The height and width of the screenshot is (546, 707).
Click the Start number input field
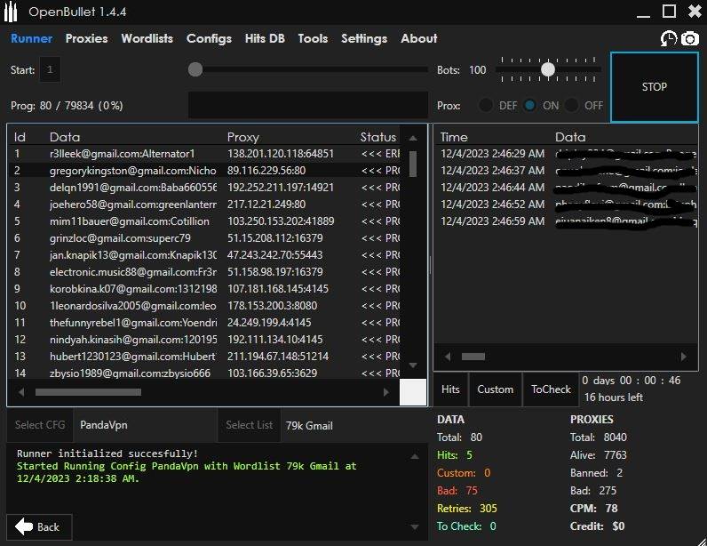click(x=50, y=69)
